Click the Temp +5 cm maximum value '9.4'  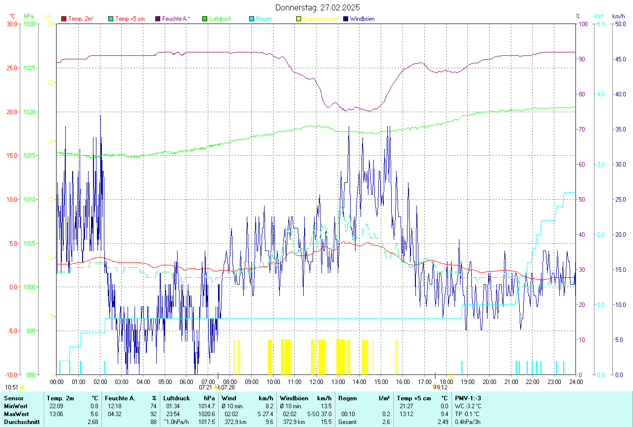click(x=444, y=414)
